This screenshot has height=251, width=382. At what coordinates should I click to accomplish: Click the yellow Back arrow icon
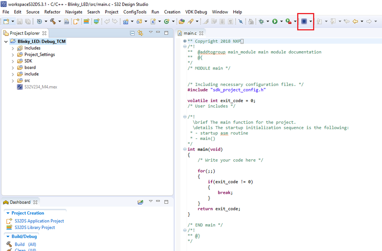click(356, 21)
